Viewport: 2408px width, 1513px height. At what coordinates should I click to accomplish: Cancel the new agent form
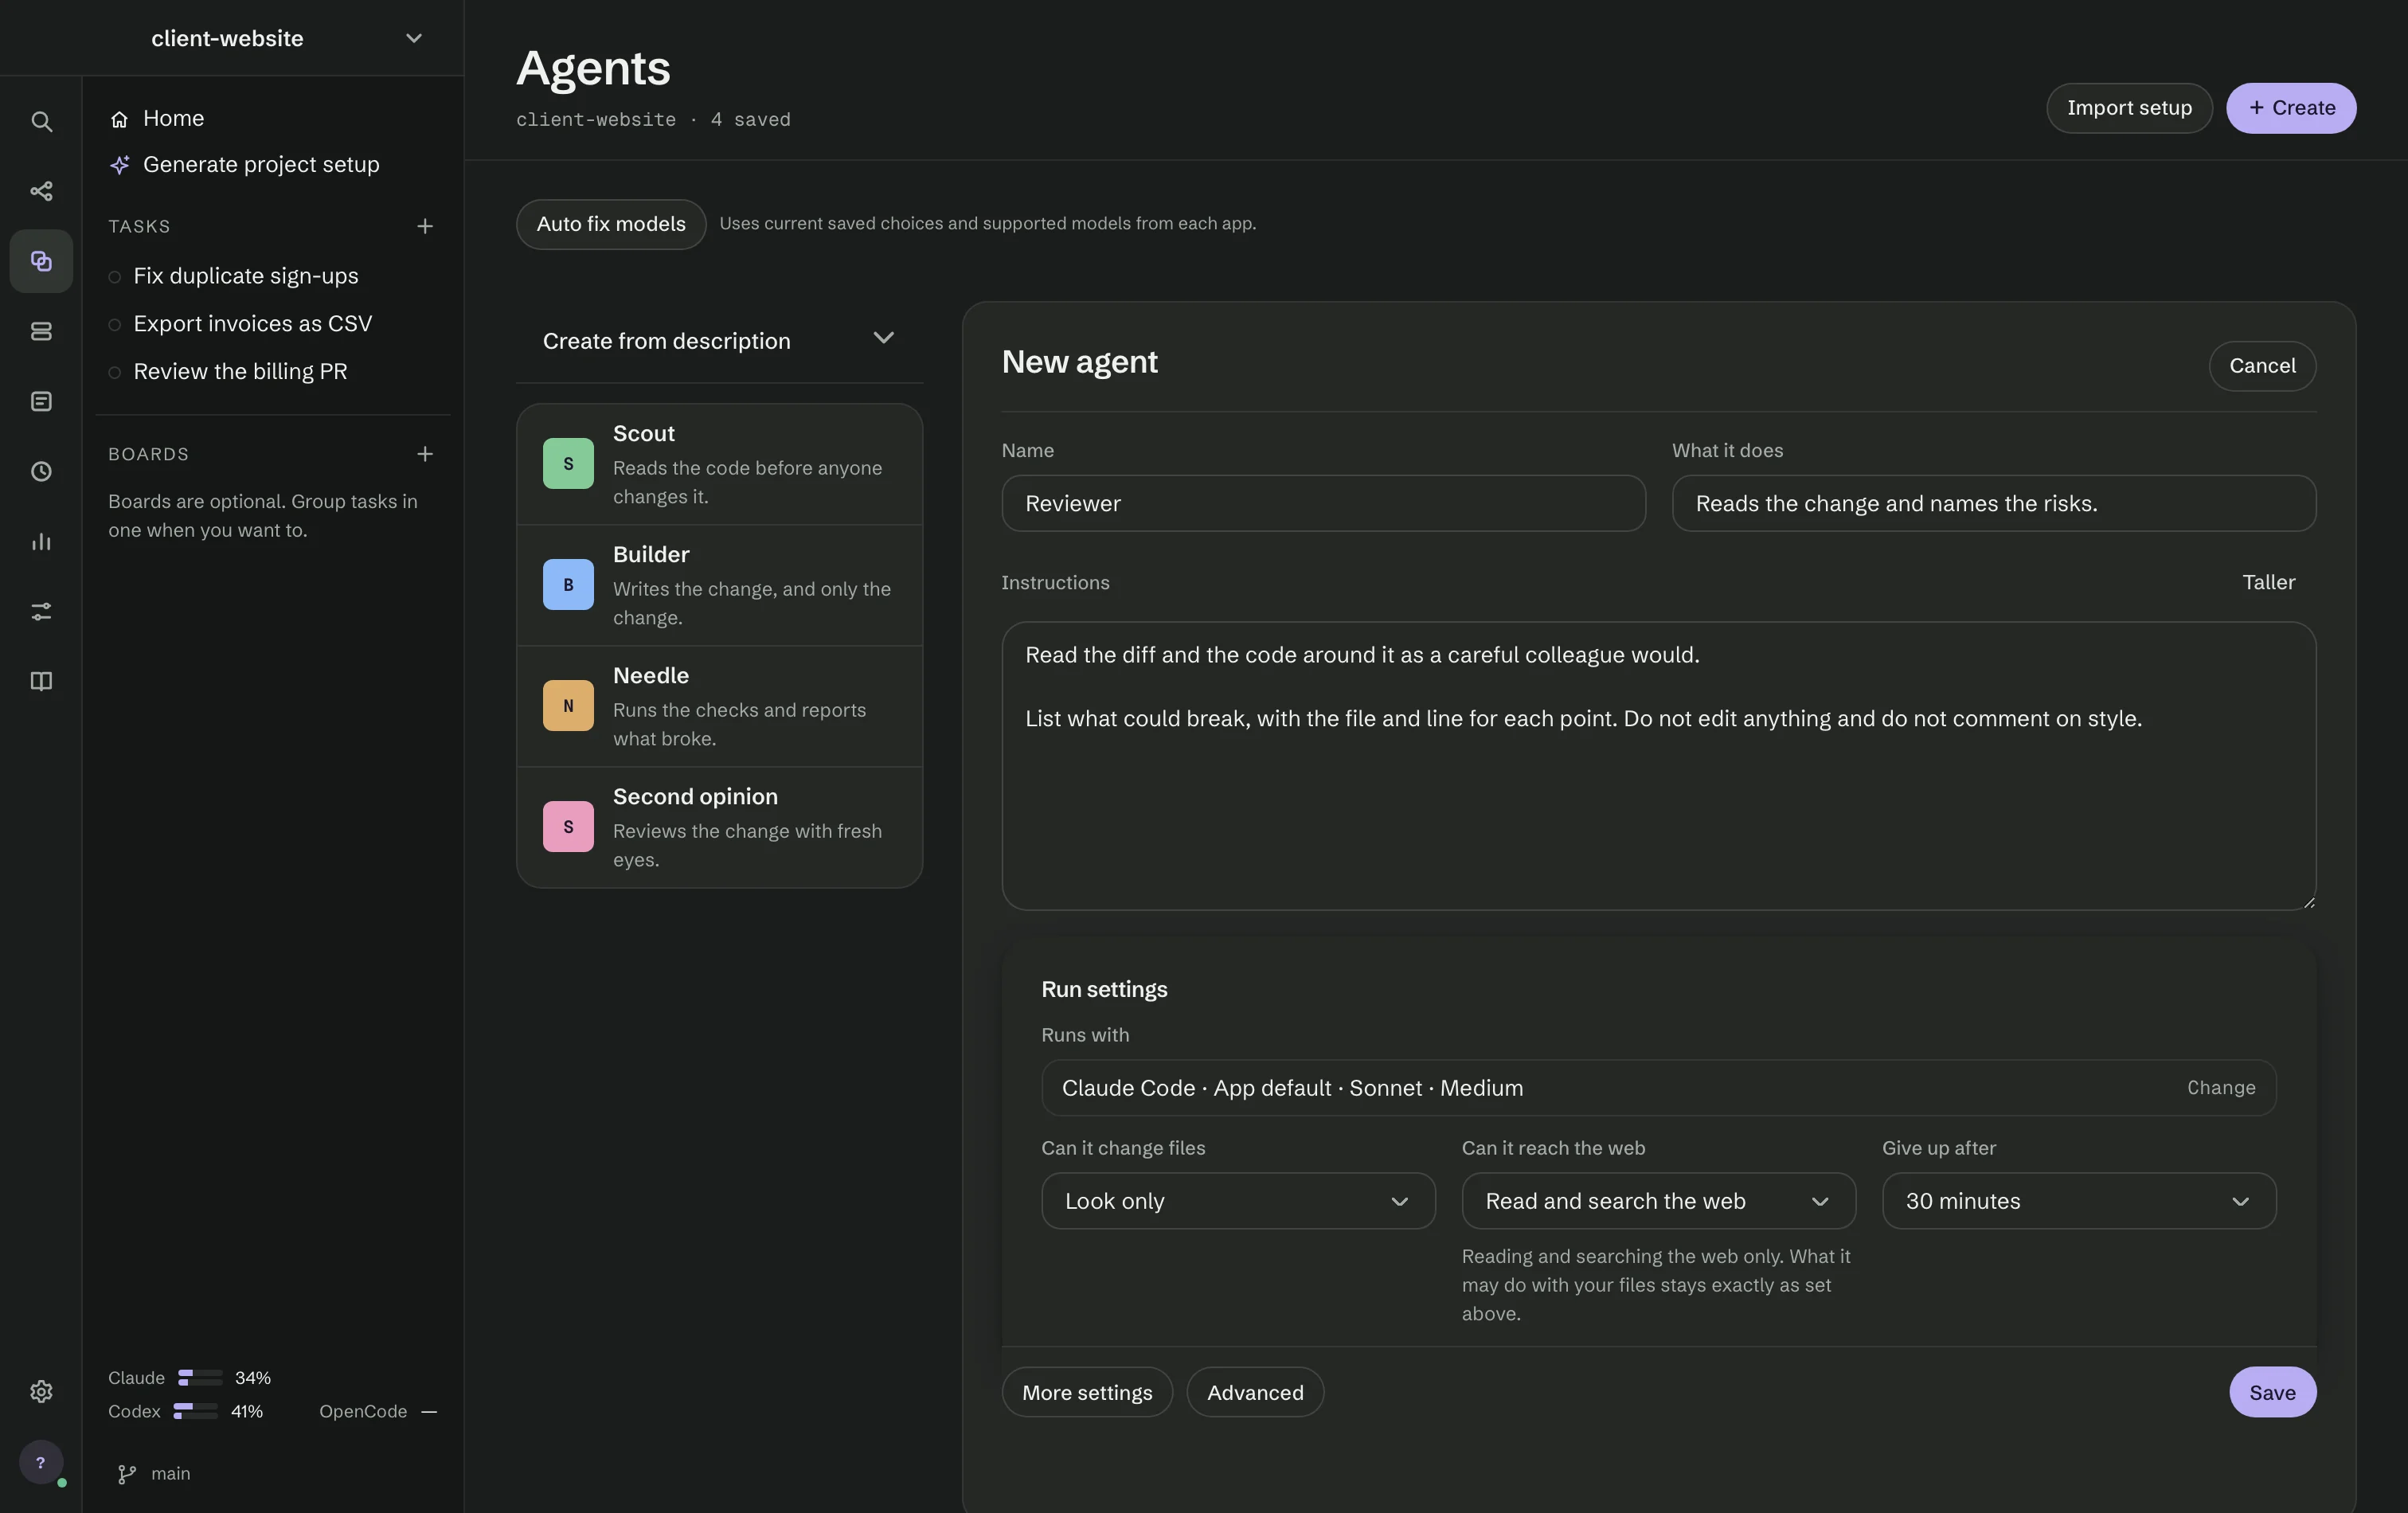coord(2262,366)
